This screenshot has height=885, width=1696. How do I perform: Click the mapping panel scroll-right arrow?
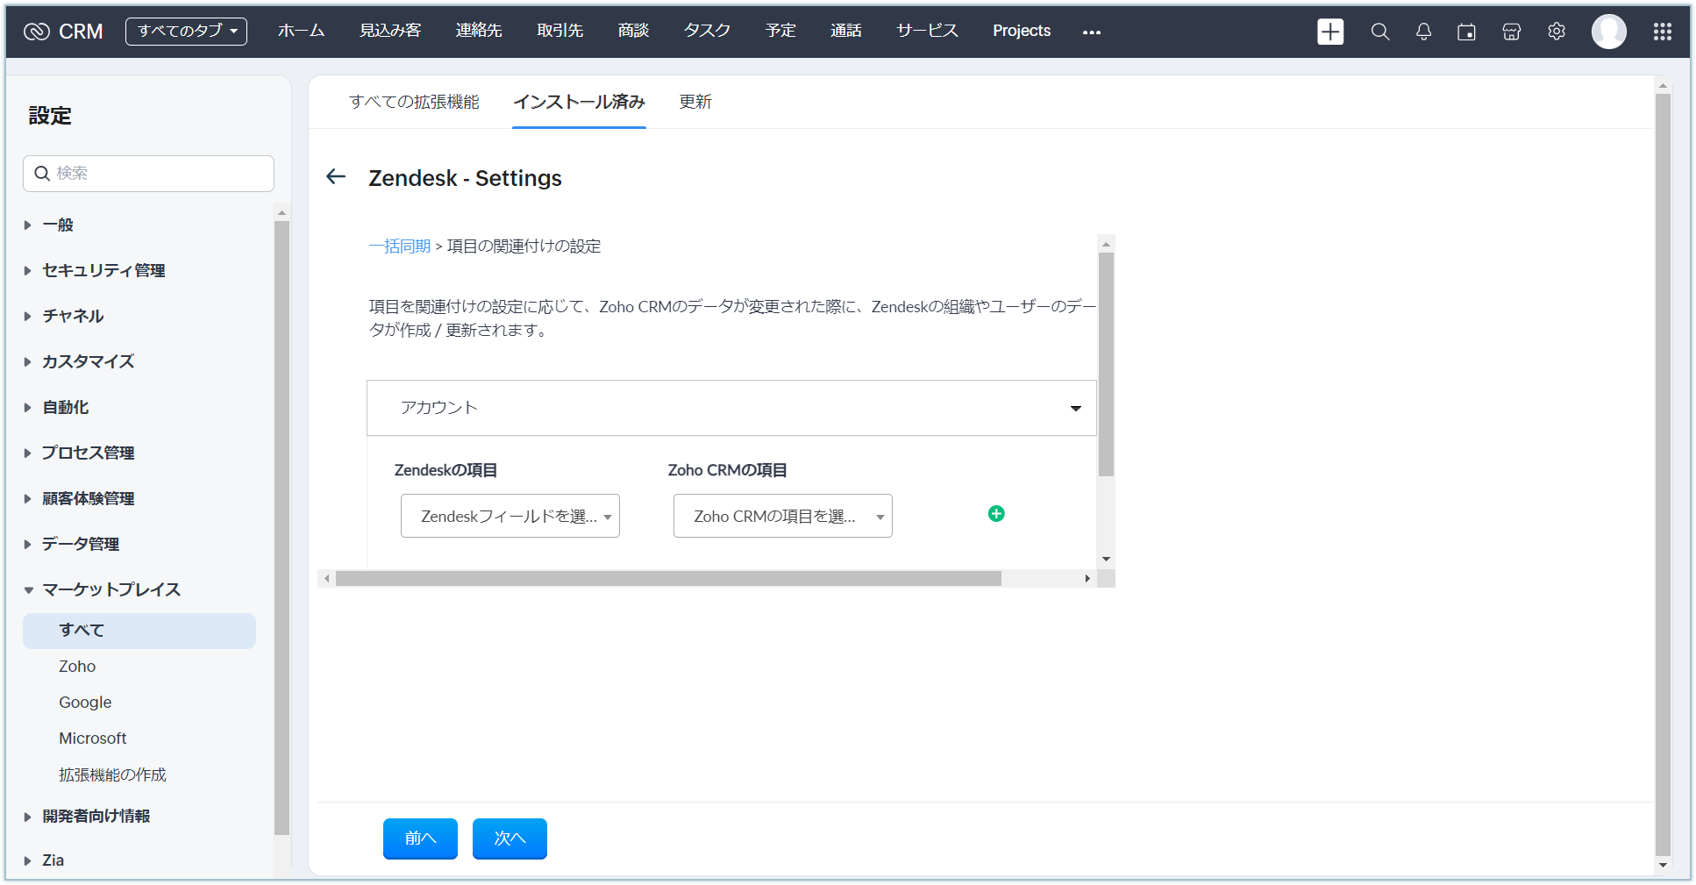[1087, 579]
